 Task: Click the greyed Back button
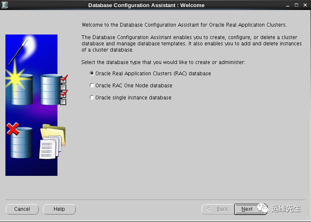point(218,209)
